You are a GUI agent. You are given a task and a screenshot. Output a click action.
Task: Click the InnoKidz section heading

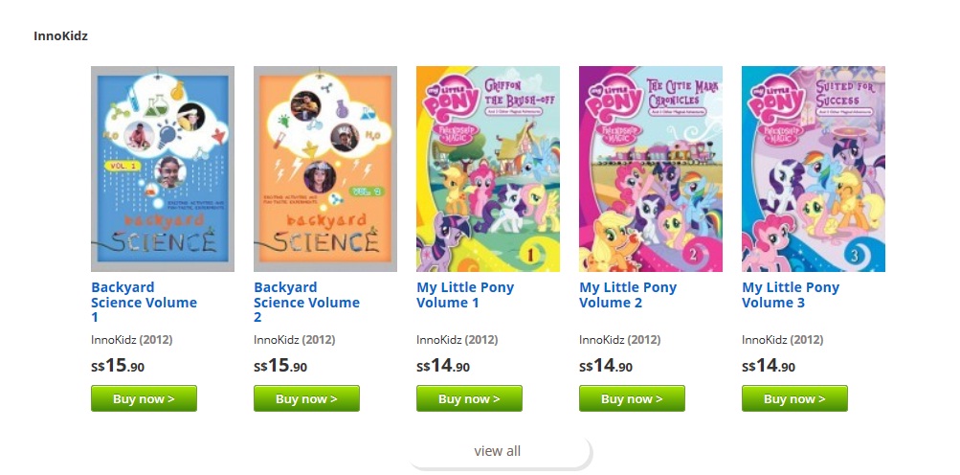(x=61, y=36)
